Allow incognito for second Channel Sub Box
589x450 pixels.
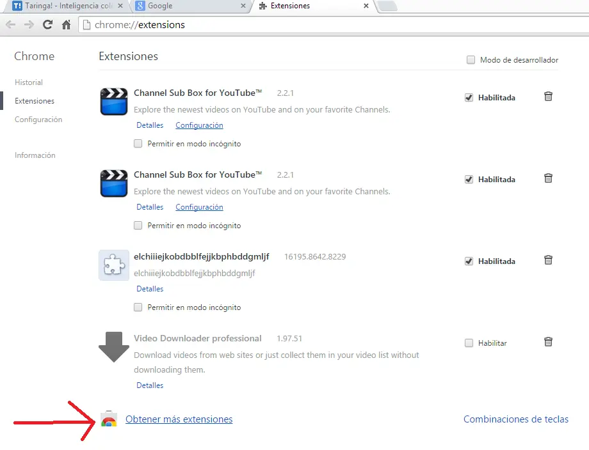(x=138, y=226)
